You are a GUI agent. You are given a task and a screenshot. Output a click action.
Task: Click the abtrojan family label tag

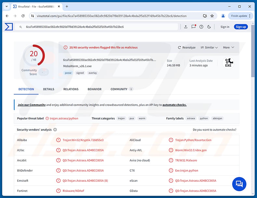(217, 118)
